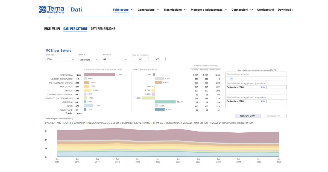Click the CARTARIA legend marker
The image size is (328, 172).
73,123
